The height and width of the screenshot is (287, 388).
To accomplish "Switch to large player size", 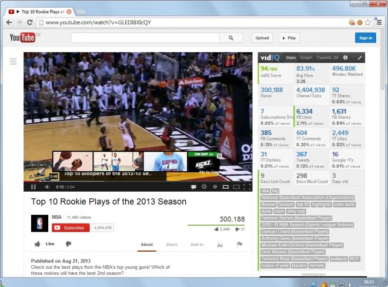I will tap(236, 186).
